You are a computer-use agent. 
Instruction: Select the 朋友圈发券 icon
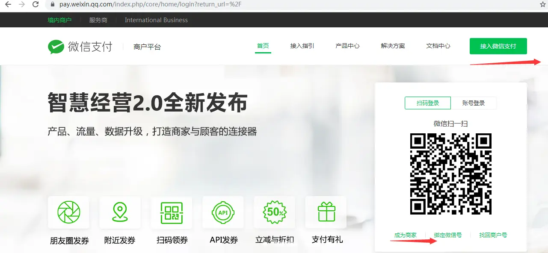(68, 212)
